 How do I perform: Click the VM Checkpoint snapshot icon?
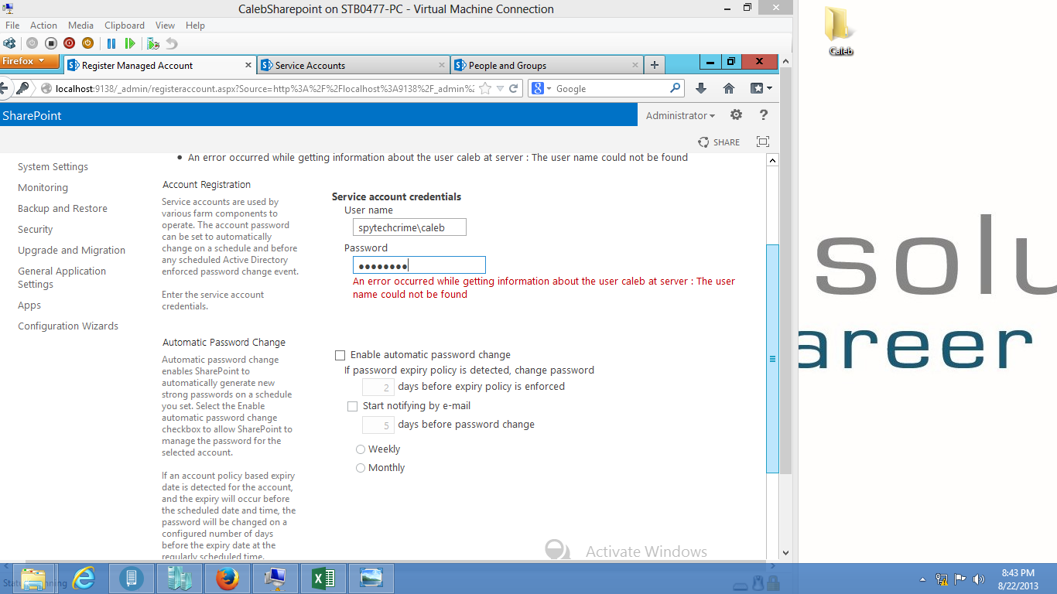[153, 44]
